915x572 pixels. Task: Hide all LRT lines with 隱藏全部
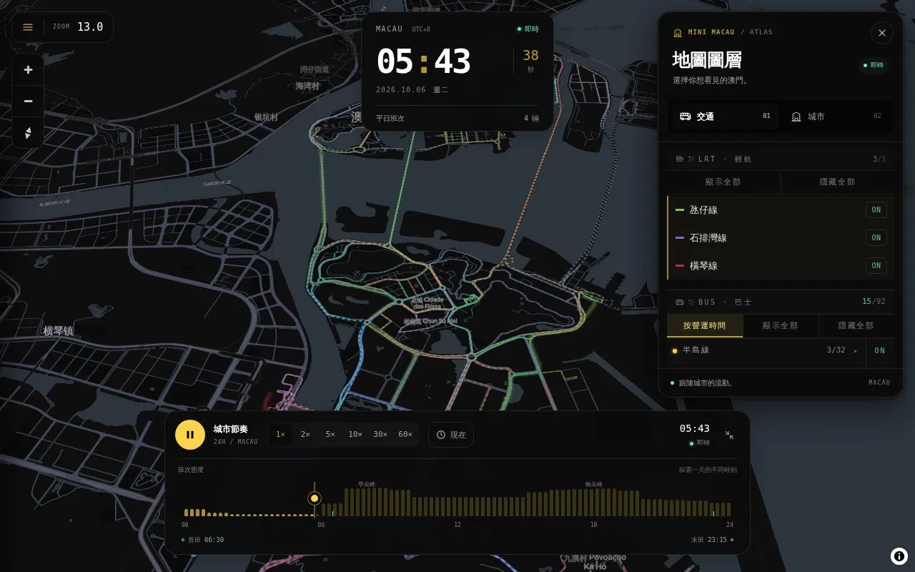pyautogui.click(x=838, y=182)
